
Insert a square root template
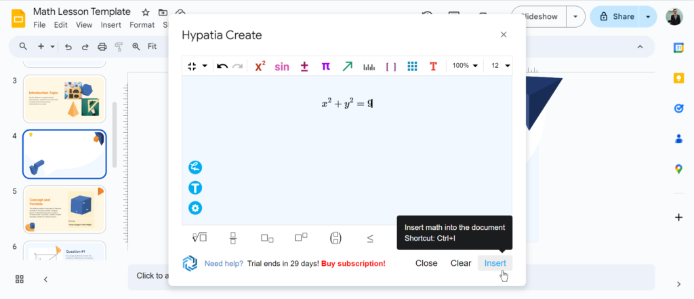pos(199,238)
